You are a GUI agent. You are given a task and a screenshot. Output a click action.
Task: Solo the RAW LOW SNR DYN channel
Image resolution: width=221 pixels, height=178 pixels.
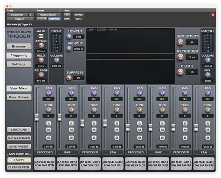[71, 123]
